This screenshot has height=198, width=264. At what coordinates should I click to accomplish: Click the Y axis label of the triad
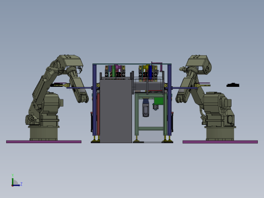click(x=13, y=175)
